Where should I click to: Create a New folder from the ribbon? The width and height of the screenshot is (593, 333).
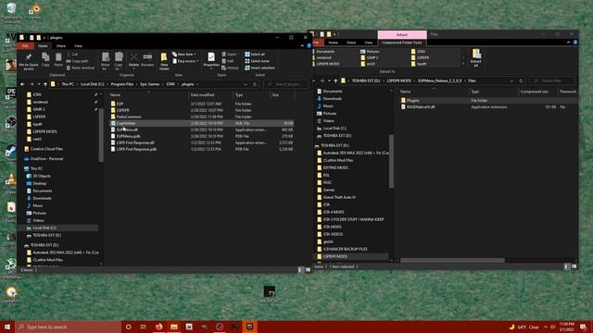[x=164, y=61]
